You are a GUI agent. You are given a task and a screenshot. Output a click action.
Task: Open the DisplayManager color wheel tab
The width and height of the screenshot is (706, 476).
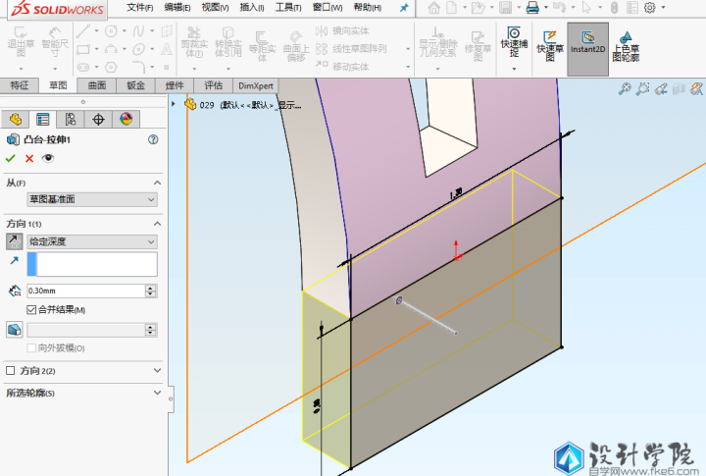(x=126, y=120)
